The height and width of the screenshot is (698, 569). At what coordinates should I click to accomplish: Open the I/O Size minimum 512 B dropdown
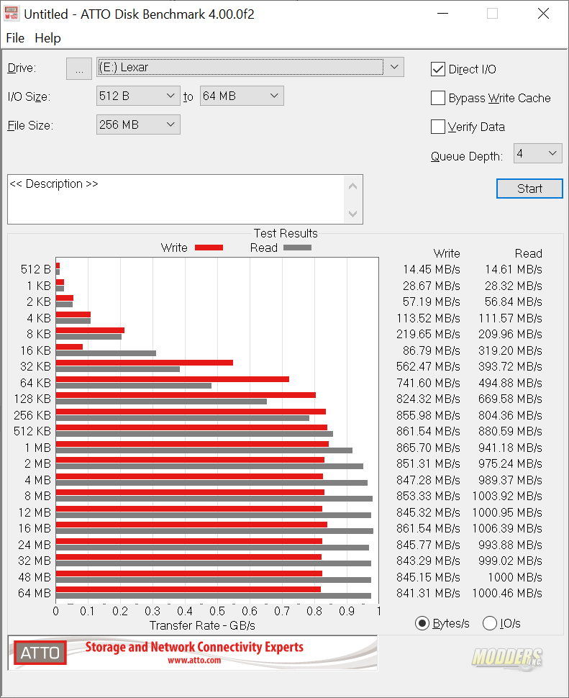pyautogui.click(x=138, y=96)
